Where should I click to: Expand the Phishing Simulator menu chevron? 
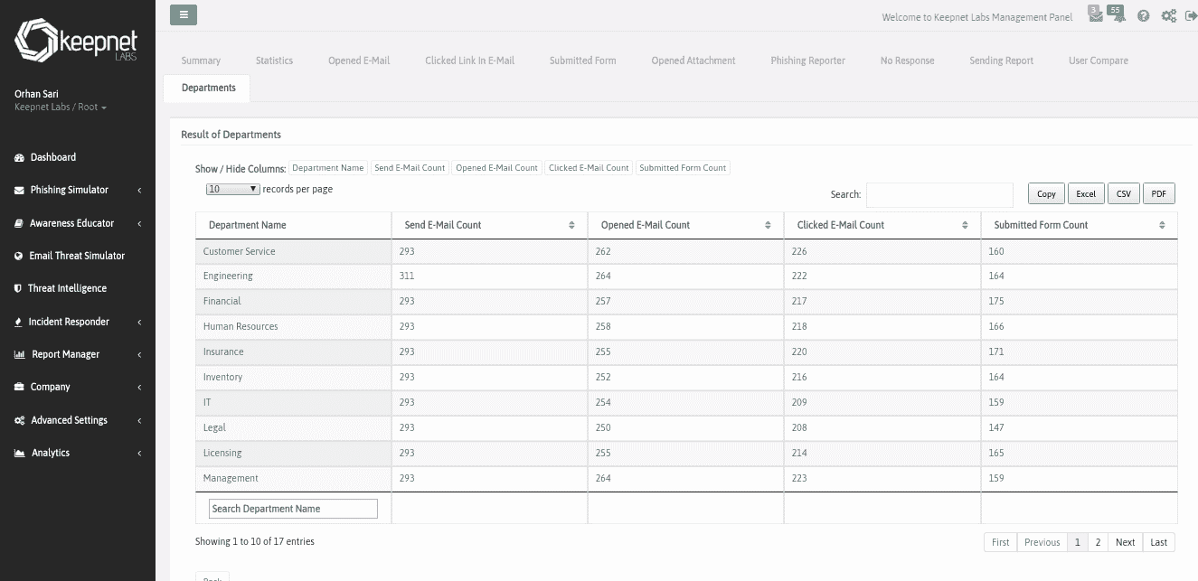[139, 191]
